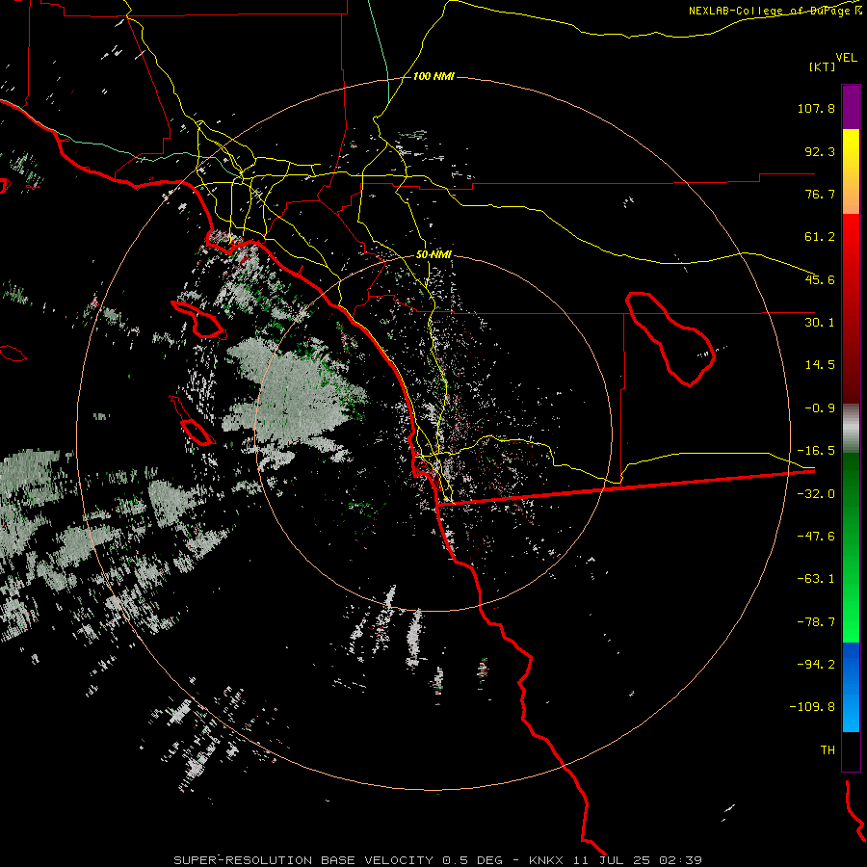
Task: Click the -63.1 velocity scale value
Action: click(x=816, y=579)
